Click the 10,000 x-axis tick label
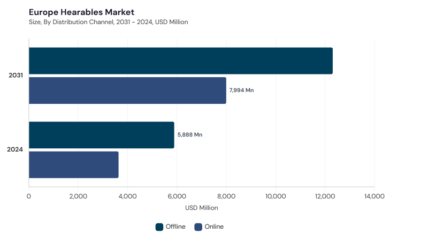Screen dimensions: 428x241 click(x=276, y=196)
